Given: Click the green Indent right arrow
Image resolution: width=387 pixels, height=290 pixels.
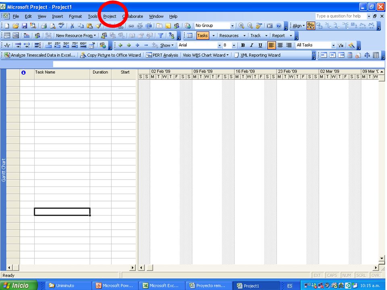Looking at the screenshot, I should [x=129, y=45].
